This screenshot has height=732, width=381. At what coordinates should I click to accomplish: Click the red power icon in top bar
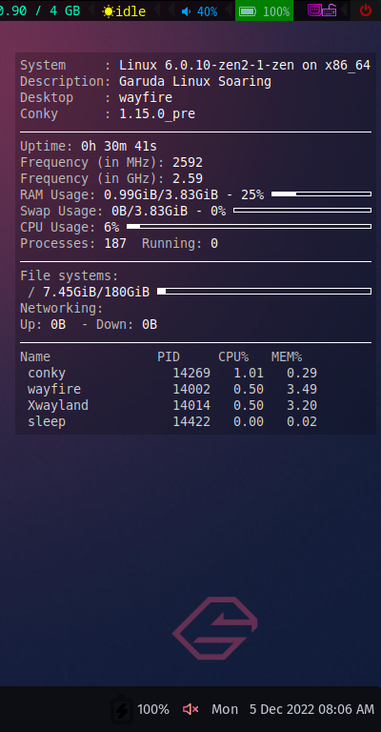(x=366, y=10)
